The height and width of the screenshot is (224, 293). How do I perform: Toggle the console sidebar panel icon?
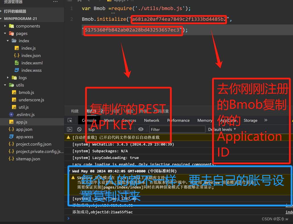tap(69, 129)
